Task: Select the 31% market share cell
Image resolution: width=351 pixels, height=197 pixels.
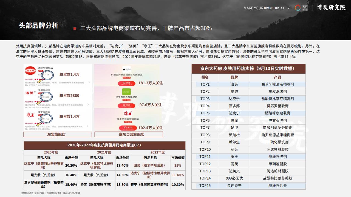Action: (178, 166)
